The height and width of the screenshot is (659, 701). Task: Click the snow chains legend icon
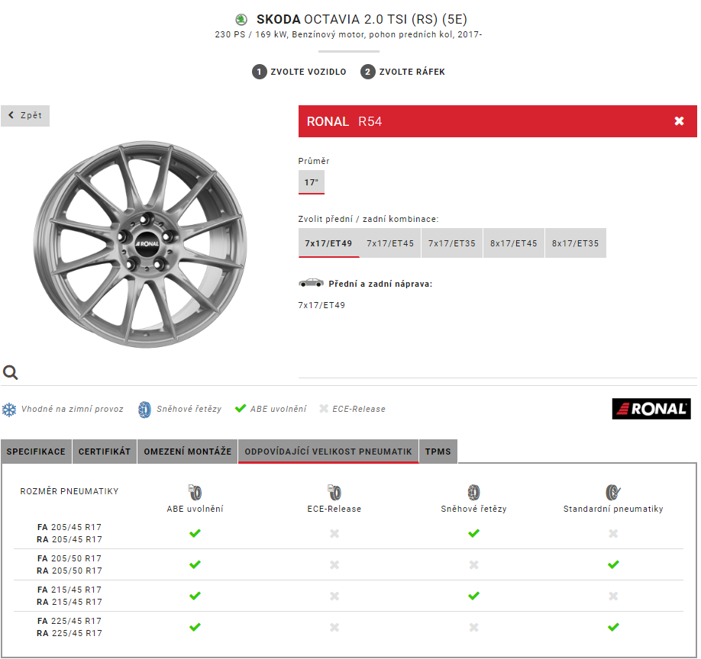pyautogui.click(x=144, y=410)
